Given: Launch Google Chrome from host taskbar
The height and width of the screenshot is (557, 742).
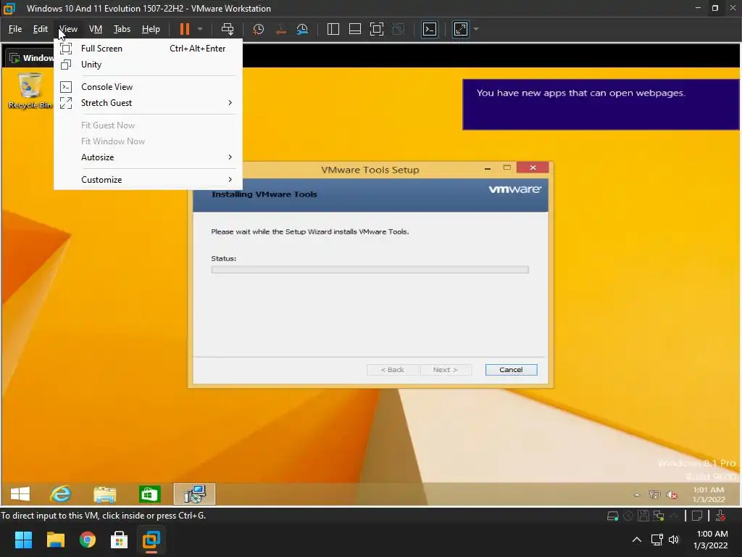Looking at the screenshot, I should (x=88, y=540).
